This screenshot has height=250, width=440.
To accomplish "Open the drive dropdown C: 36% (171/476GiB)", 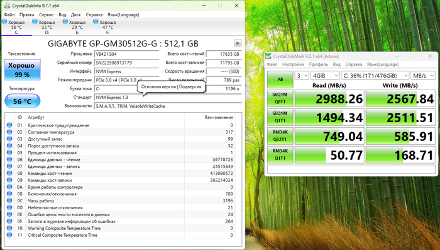I will tap(375, 76).
